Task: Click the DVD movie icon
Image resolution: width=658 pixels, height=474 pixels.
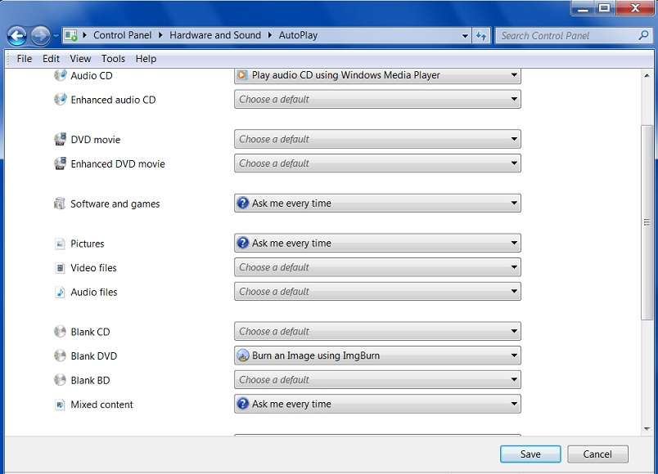Action: [60, 139]
